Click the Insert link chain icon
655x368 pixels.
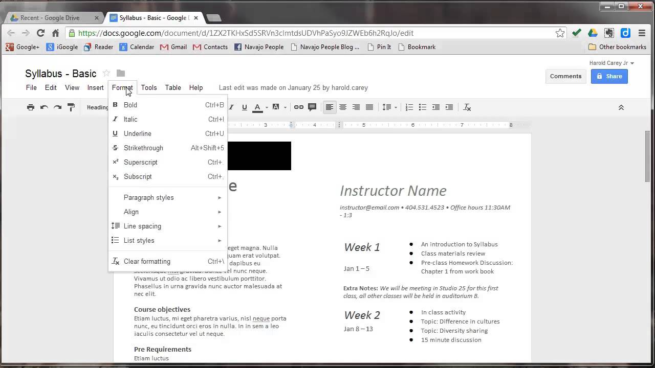299,107
